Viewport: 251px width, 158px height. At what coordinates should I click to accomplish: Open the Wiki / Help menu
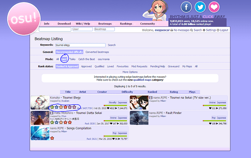coord(83,24)
